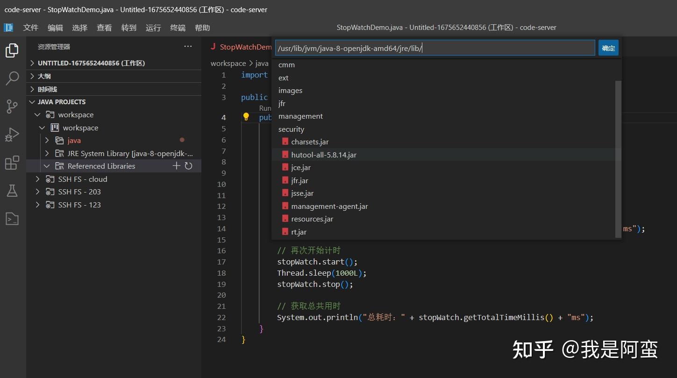Open the Explorer more actions ellipsis
This screenshot has width=677, height=378.
[188, 46]
